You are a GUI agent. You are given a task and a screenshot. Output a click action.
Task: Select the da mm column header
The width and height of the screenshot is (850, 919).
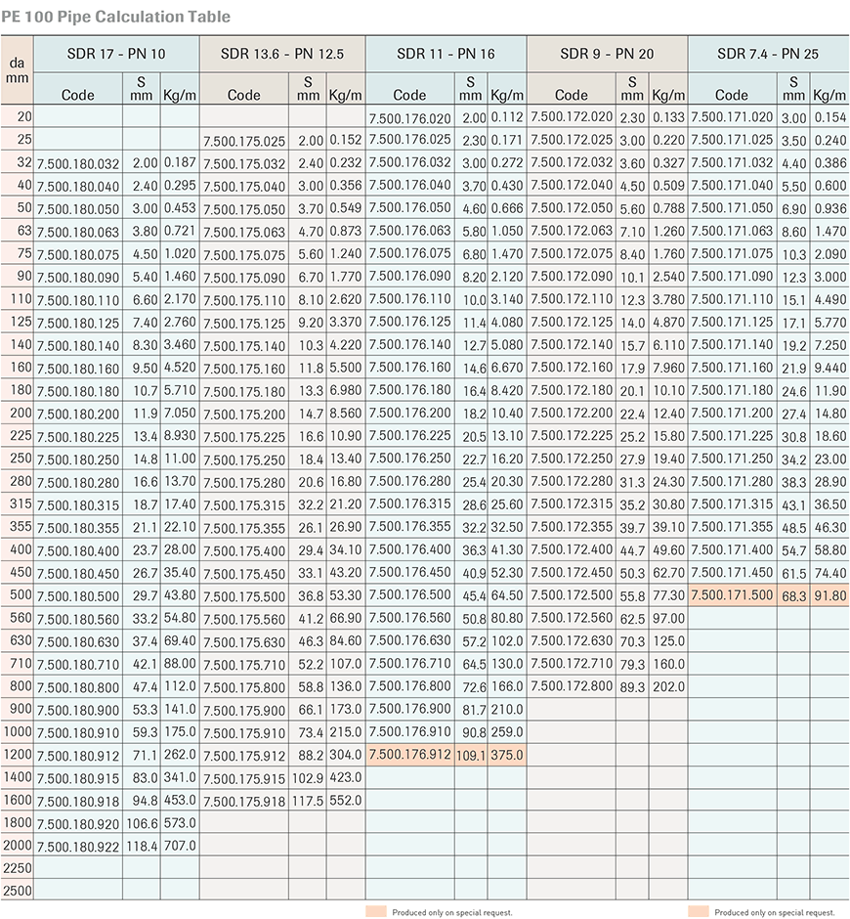18,71
